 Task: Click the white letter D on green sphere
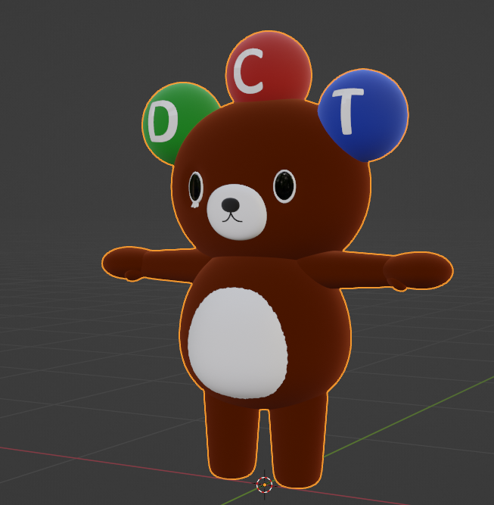162,123
